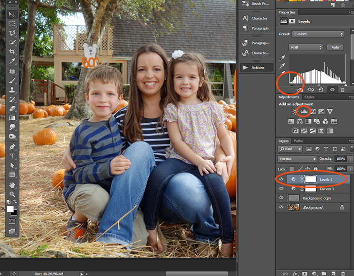The width and height of the screenshot is (354, 276).
Task: Select the Move tool
Action: pyautogui.click(x=12, y=15)
